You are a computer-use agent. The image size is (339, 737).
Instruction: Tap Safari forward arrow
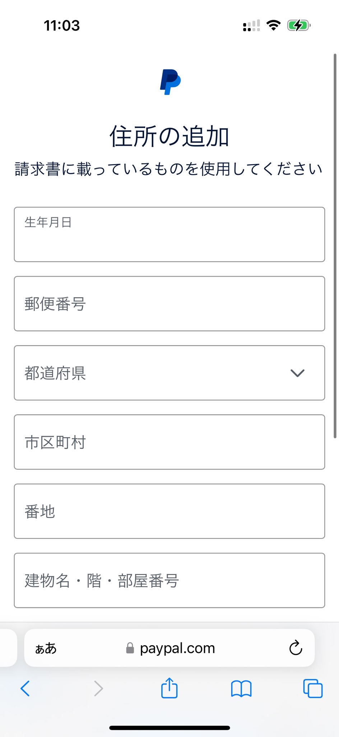(98, 689)
